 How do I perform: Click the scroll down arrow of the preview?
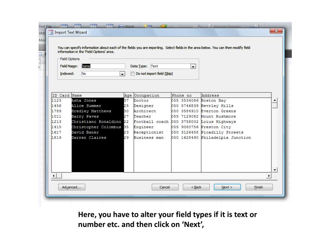(x=275, y=170)
